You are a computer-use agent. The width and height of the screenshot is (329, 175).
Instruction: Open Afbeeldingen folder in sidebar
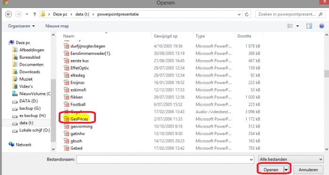pos(31,50)
